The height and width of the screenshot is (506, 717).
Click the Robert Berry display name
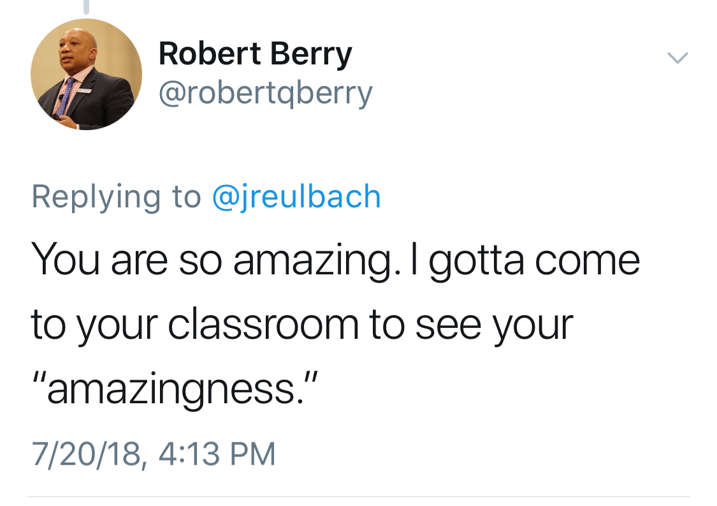coord(255,54)
